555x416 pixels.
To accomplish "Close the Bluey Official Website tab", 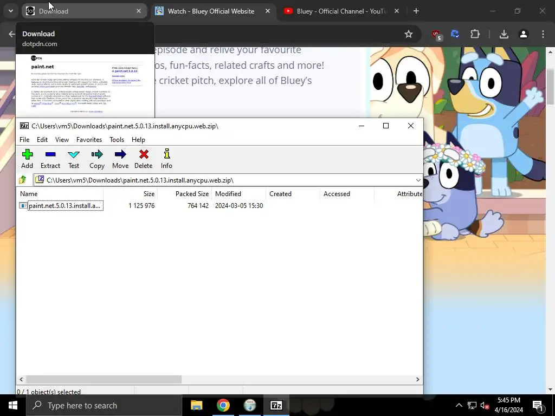I will (268, 11).
